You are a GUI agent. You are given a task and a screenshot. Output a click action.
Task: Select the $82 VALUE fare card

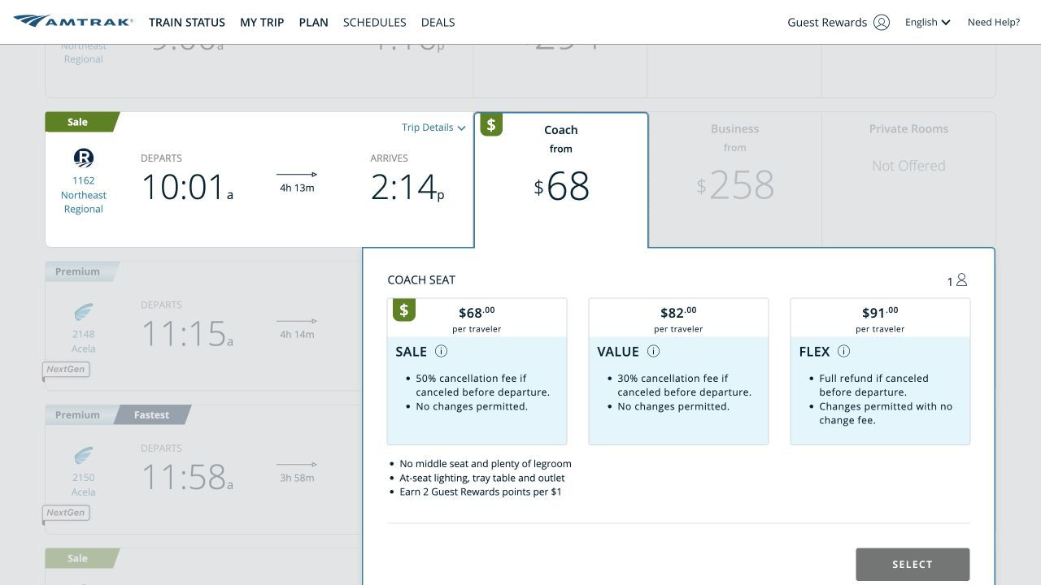(678, 371)
